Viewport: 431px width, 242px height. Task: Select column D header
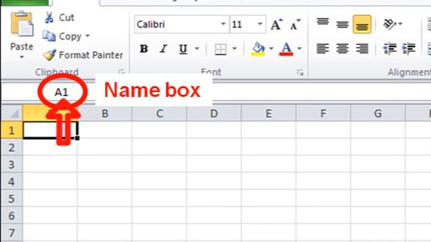[214, 113]
